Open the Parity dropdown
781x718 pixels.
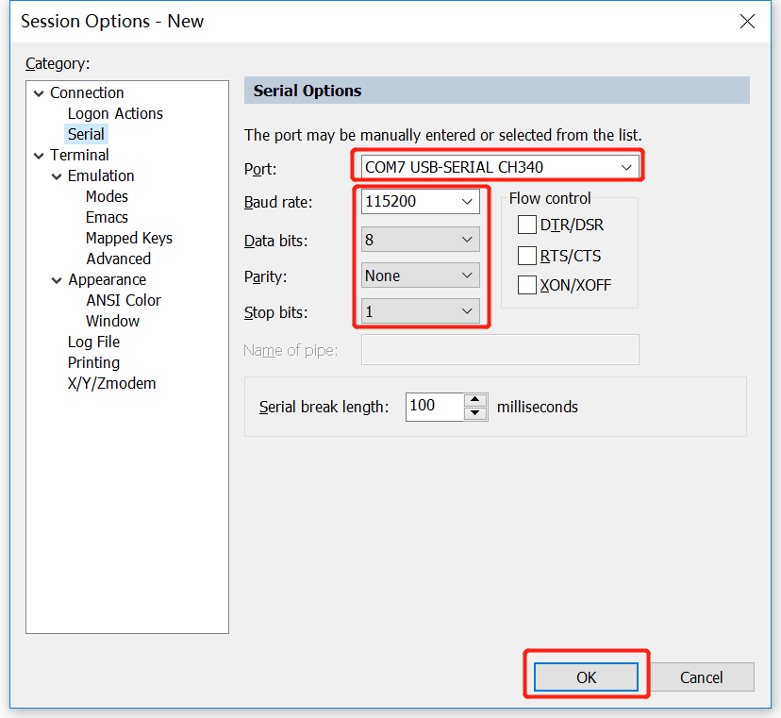(x=467, y=276)
